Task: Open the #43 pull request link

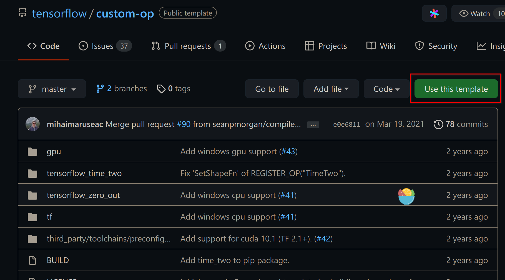Action: 288,151
